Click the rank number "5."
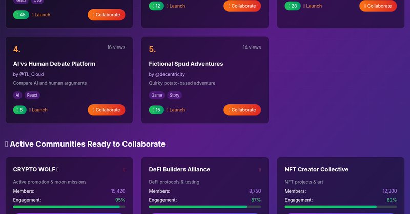The height and width of the screenshot is (214, 410). point(152,49)
